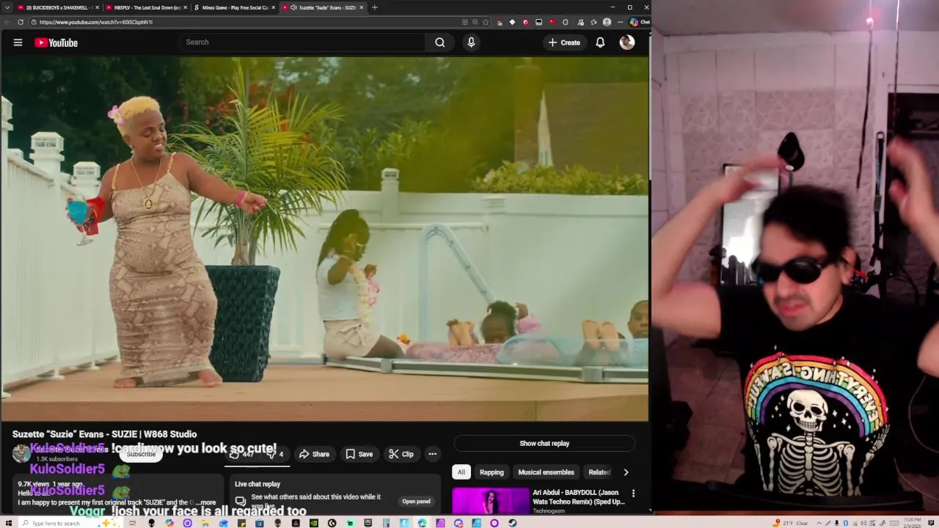Viewport: 939px width, 528px height.
Task: Select the Rapping filter chip
Action: [492, 472]
